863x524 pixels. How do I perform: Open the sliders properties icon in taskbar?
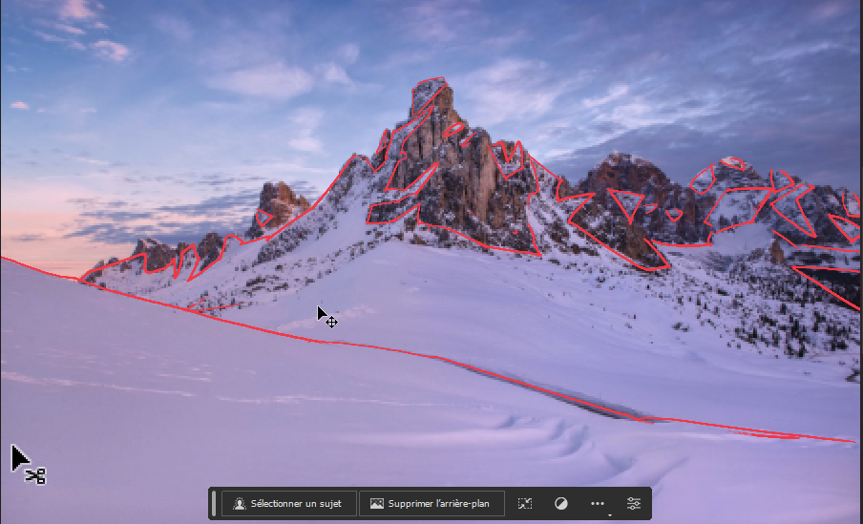coord(634,504)
